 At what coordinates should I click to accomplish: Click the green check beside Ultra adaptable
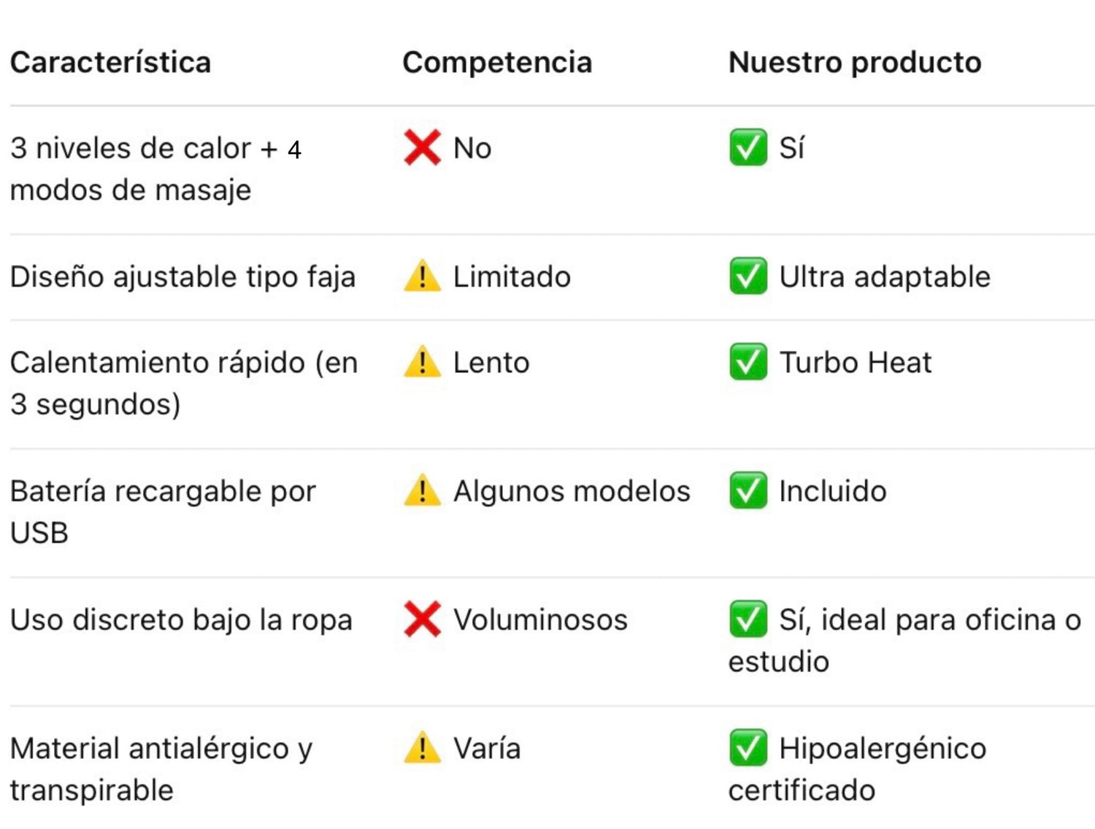[x=748, y=276]
